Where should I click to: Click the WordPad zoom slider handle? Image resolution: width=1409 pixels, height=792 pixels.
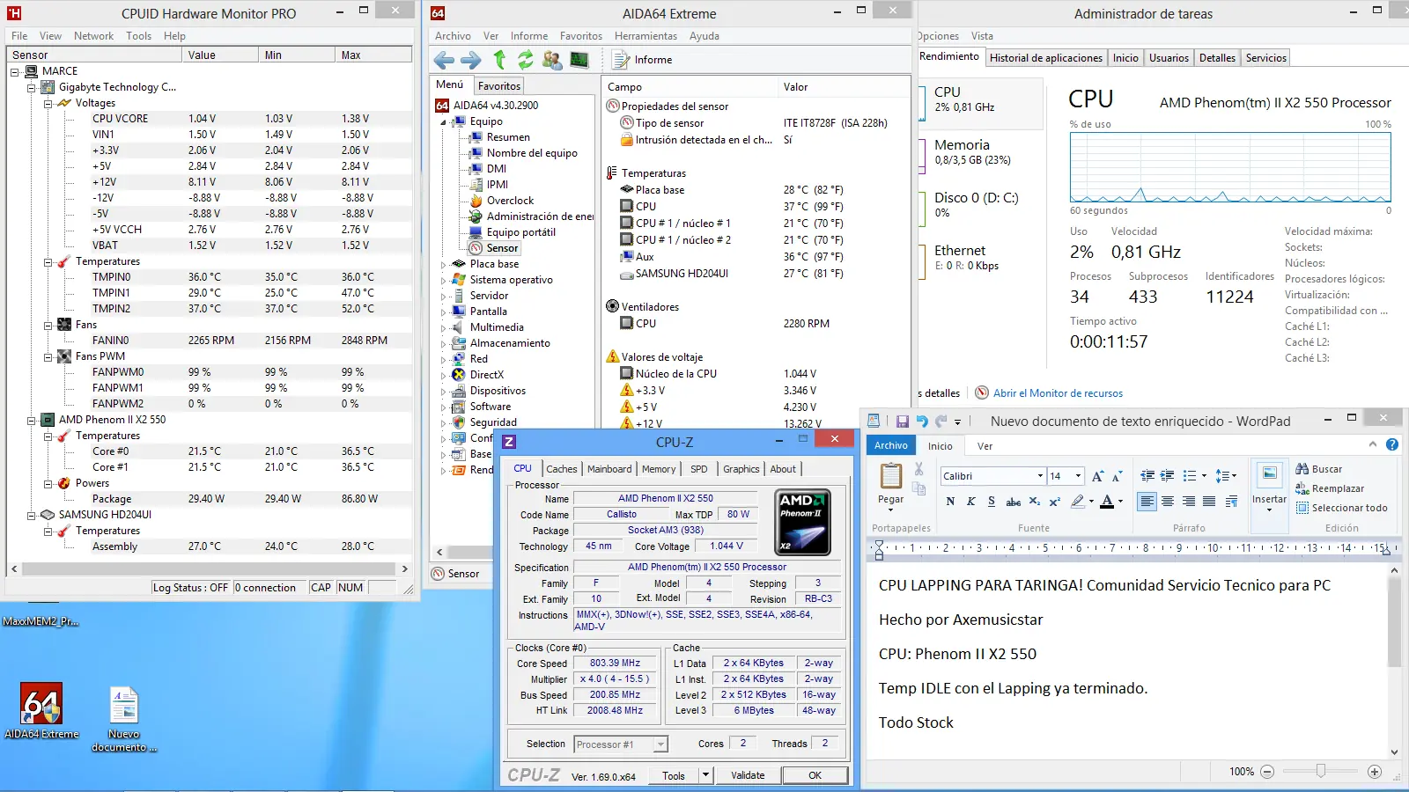click(1320, 772)
